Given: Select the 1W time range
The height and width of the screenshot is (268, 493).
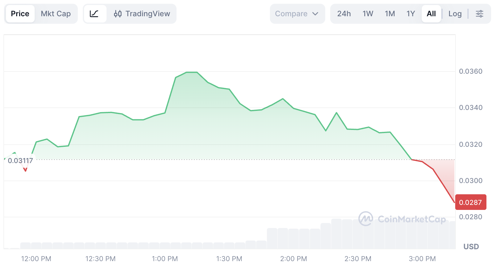Looking at the screenshot, I should pos(368,14).
